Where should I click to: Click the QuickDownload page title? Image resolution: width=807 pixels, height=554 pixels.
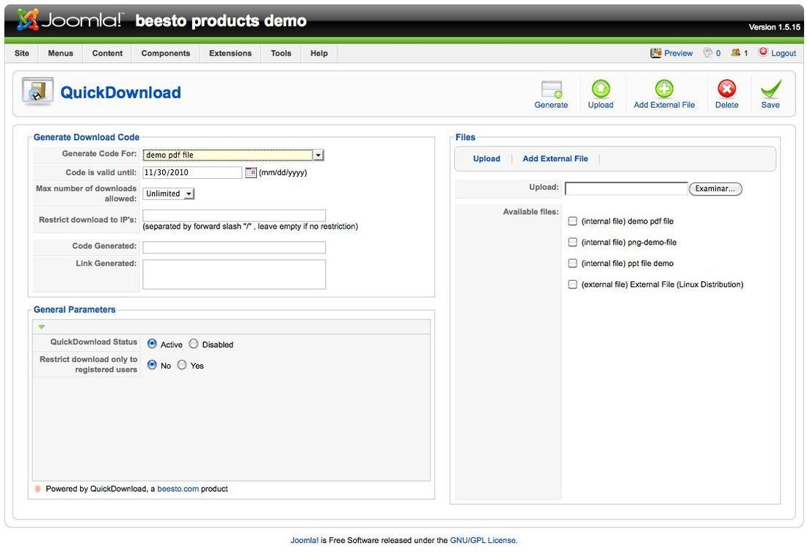(x=120, y=92)
